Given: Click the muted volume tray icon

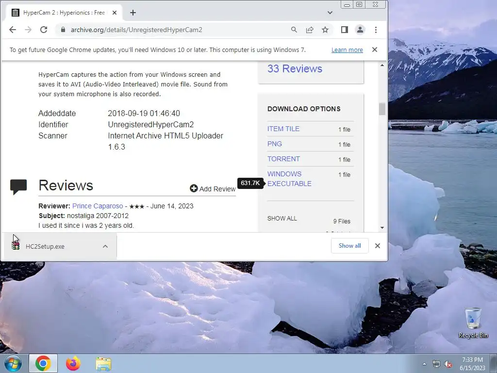Looking at the screenshot, I should 448,364.
